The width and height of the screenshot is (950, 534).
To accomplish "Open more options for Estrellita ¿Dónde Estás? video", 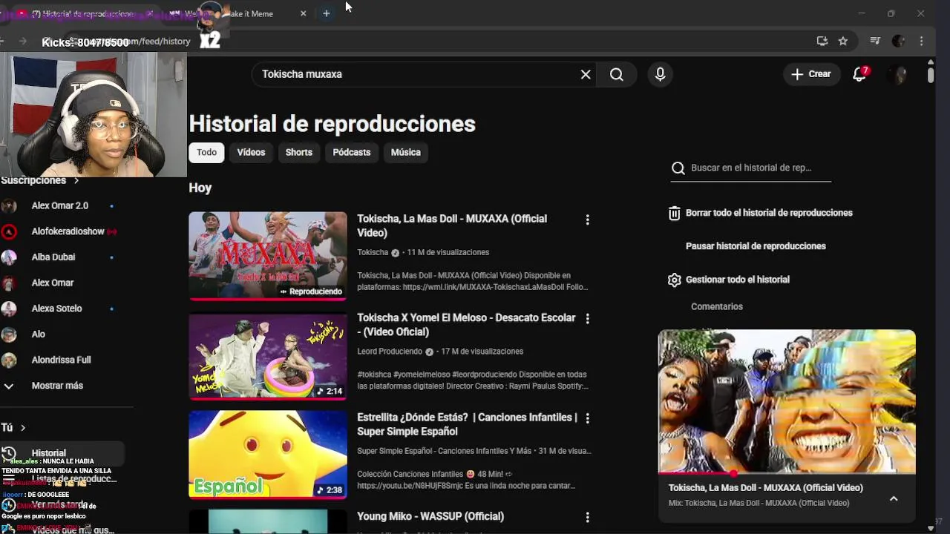I will [587, 418].
